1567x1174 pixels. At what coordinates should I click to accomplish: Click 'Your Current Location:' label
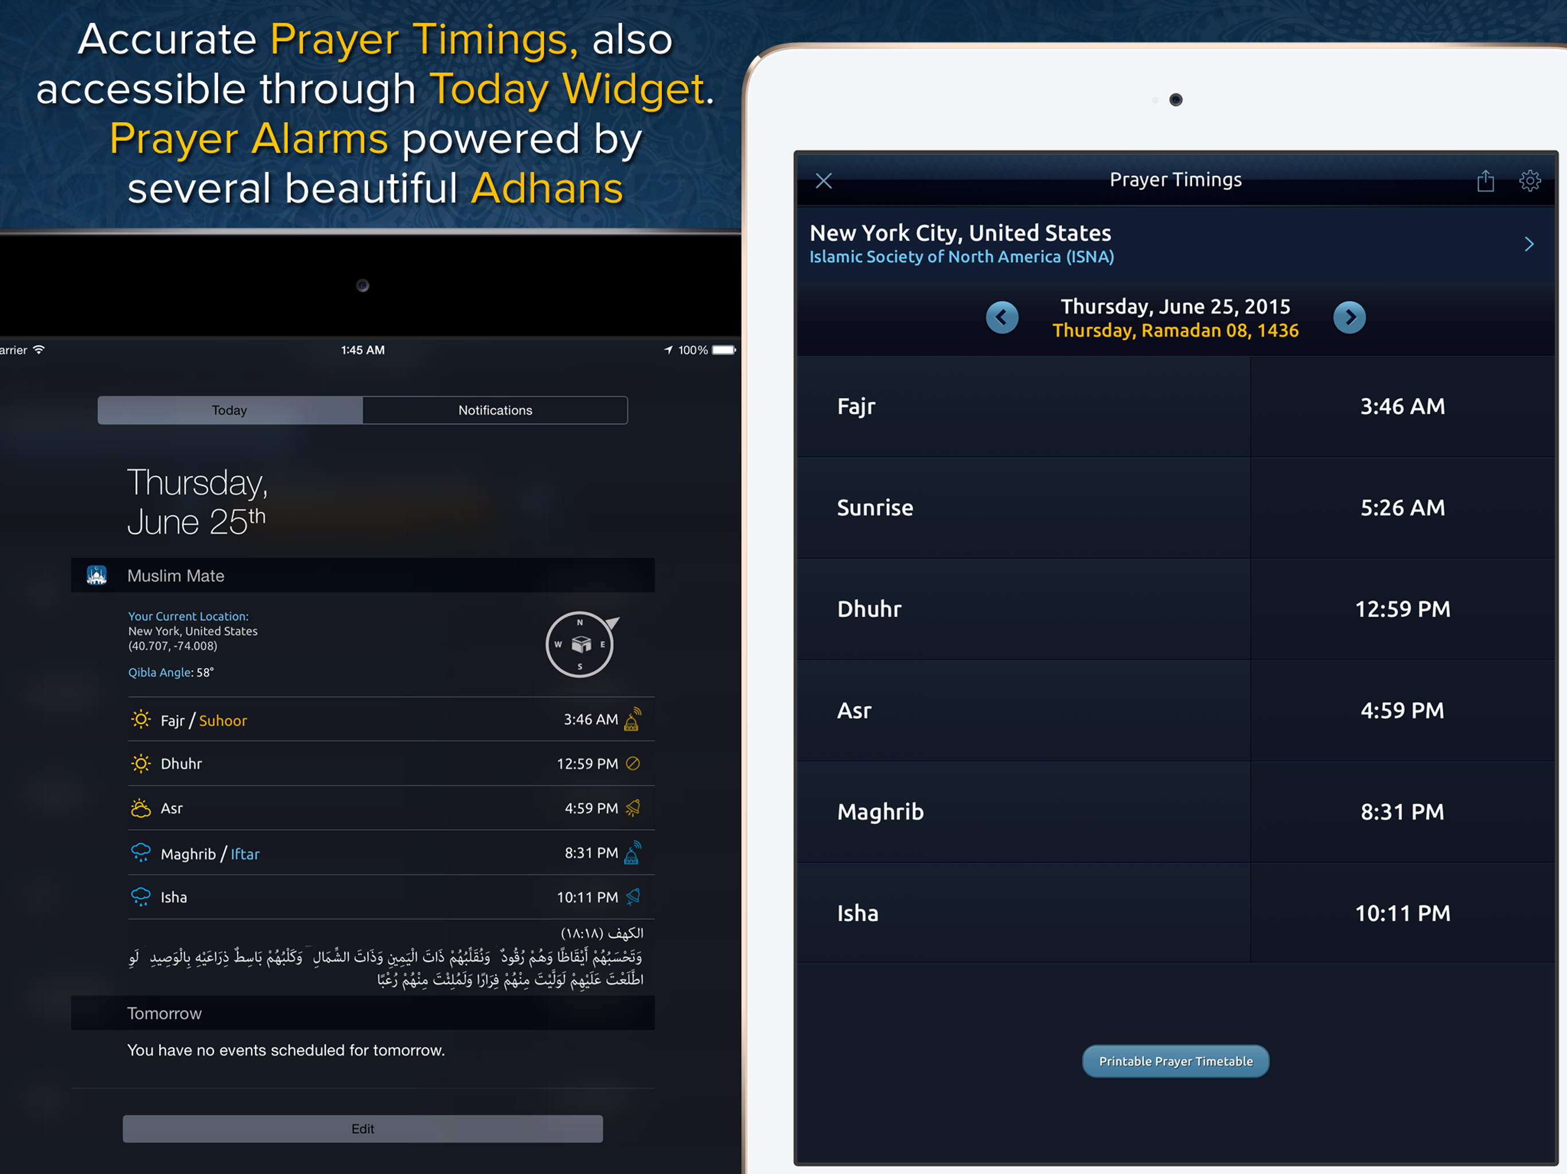coord(189,616)
